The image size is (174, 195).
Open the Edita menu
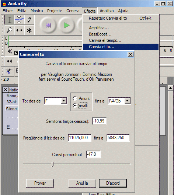tap(22, 11)
